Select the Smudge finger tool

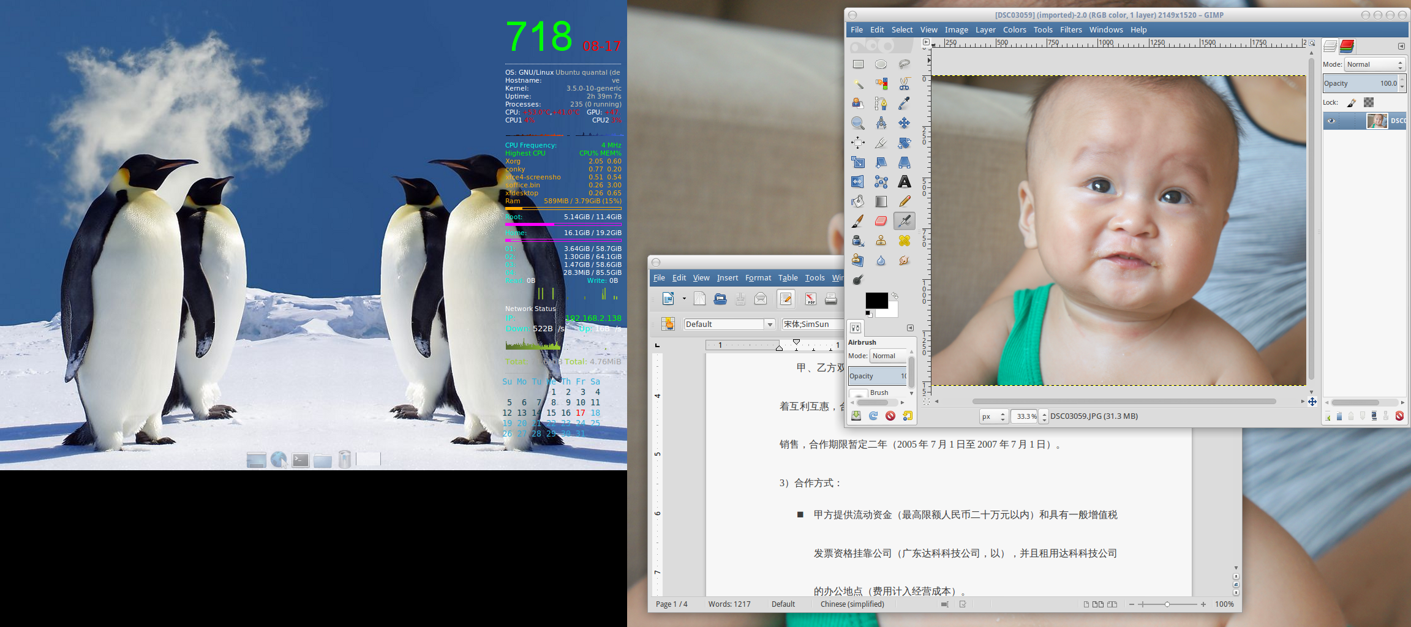coord(904,260)
